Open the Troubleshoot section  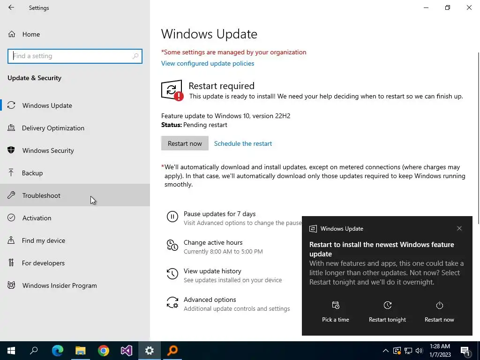pyautogui.click(x=75, y=195)
